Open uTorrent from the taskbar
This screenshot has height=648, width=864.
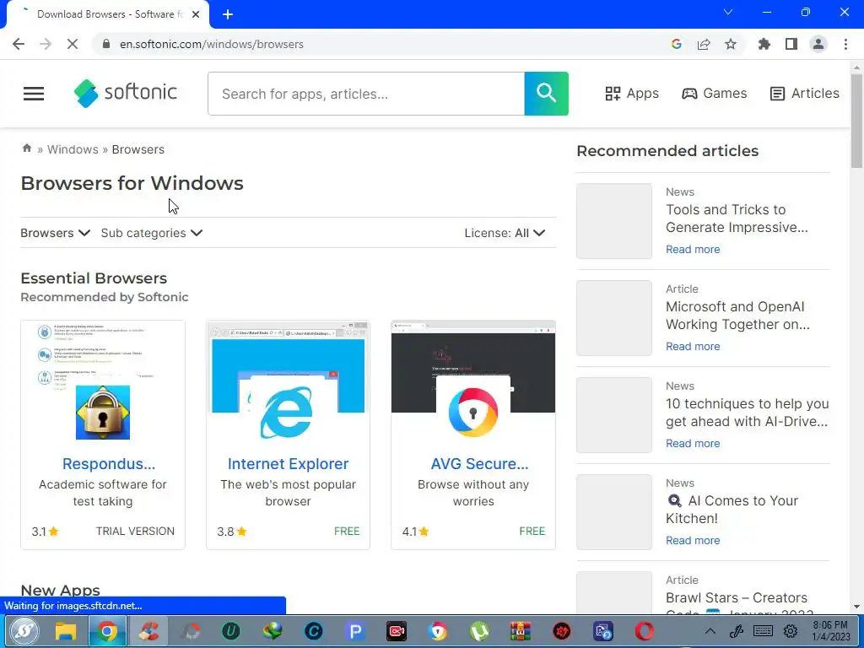pyautogui.click(x=479, y=631)
